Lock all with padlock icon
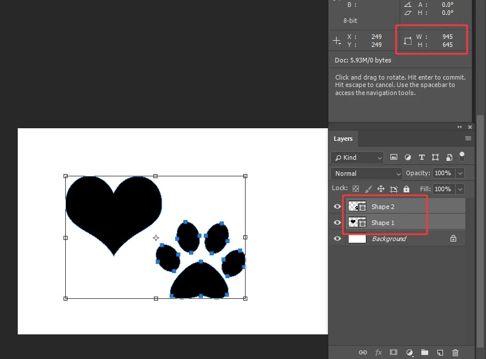The width and height of the screenshot is (486, 359). (x=406, y=189)
